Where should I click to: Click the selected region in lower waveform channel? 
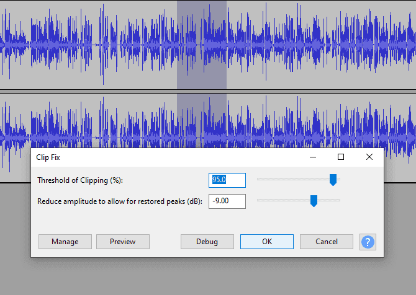coord(202,120)
